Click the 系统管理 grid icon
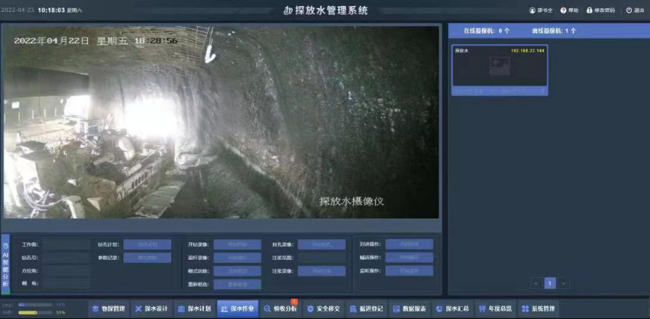Image resolution: width=650 pixels, height=319 pixels. pyautogui.click(x=525, y=309)
